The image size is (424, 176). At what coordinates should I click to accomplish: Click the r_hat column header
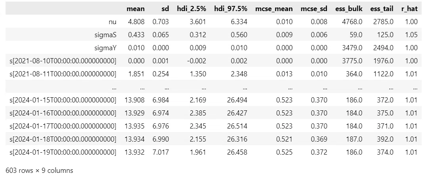point(410,9)
